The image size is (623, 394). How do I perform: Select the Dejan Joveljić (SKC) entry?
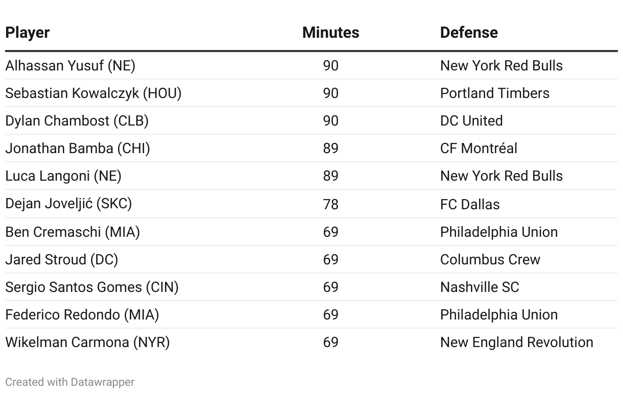68,204
